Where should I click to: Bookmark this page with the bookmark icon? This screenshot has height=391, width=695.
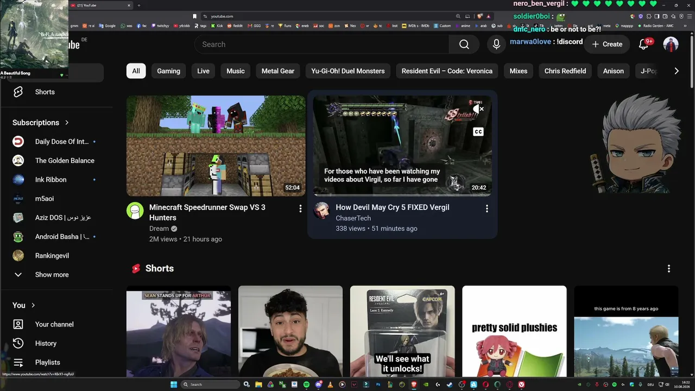click(x=195, y=16)
